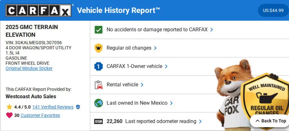The width and height of the screenshot is (289, 131).
Task: Click the oil can regular oil changes icon
Action: 98,48
